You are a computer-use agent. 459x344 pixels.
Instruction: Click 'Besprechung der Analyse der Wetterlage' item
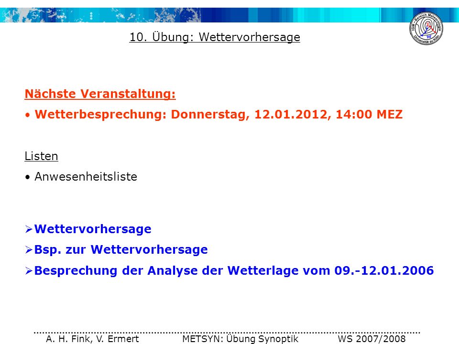click(x=234, y=270)
